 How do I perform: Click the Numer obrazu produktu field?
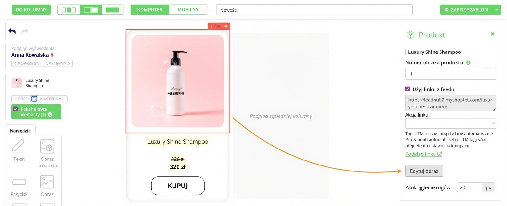(x=451, y=74)
